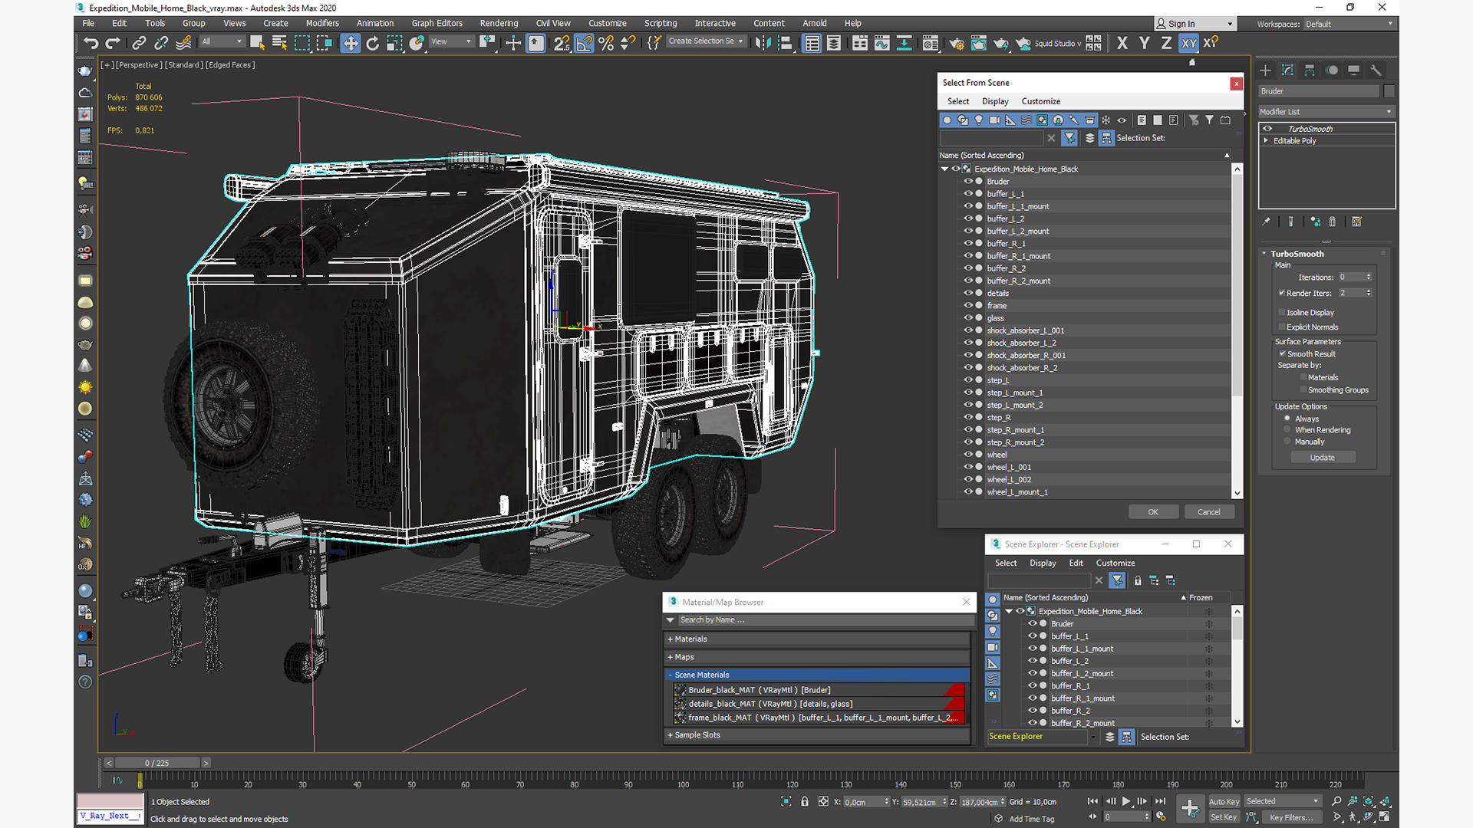This screenshot has width=1473, height=828.
Task: Open the Schematic View icon
Action: coord(905,43)
